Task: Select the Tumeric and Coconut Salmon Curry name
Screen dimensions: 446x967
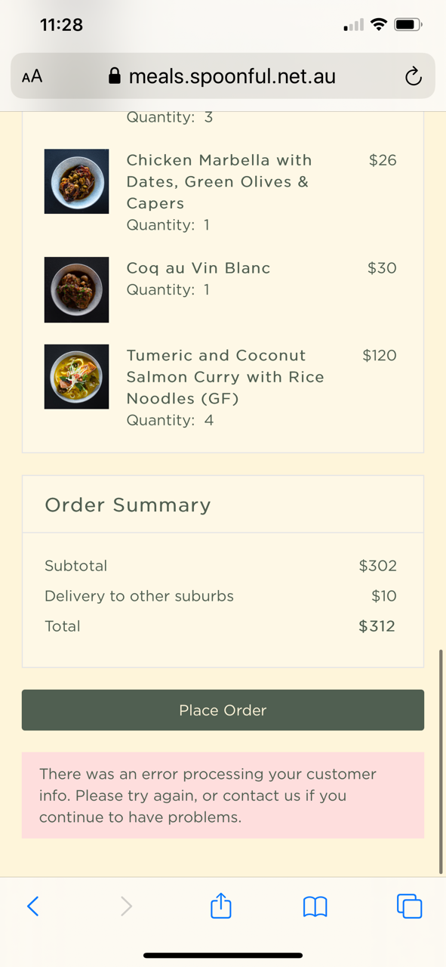Action: click(225, 377)
